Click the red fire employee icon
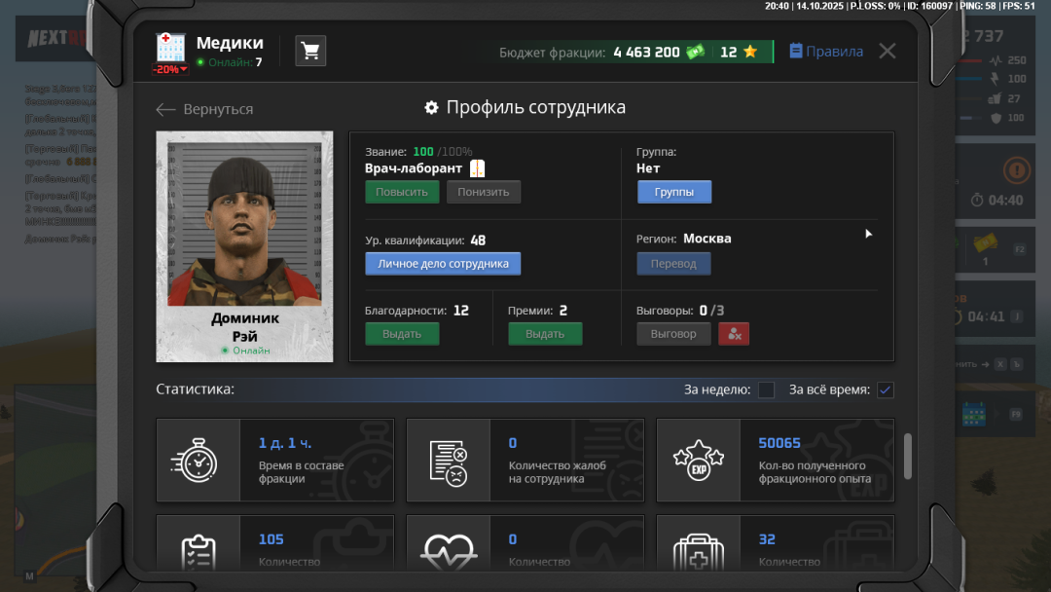This screenshot has width=1051, height=592. [x=734, y=334]
